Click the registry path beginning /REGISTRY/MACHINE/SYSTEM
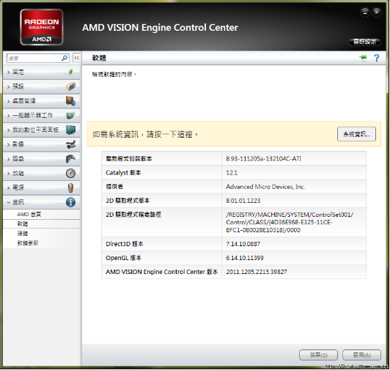Screen dimensions: 390x370 tap(290, 222)
